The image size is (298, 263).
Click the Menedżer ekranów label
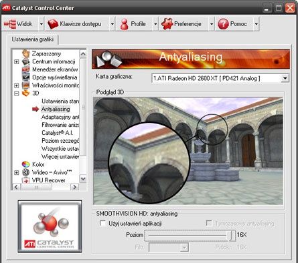click(x=55, y=69)
